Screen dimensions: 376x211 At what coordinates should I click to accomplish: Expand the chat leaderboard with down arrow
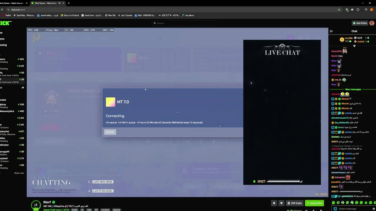(354, 46)
